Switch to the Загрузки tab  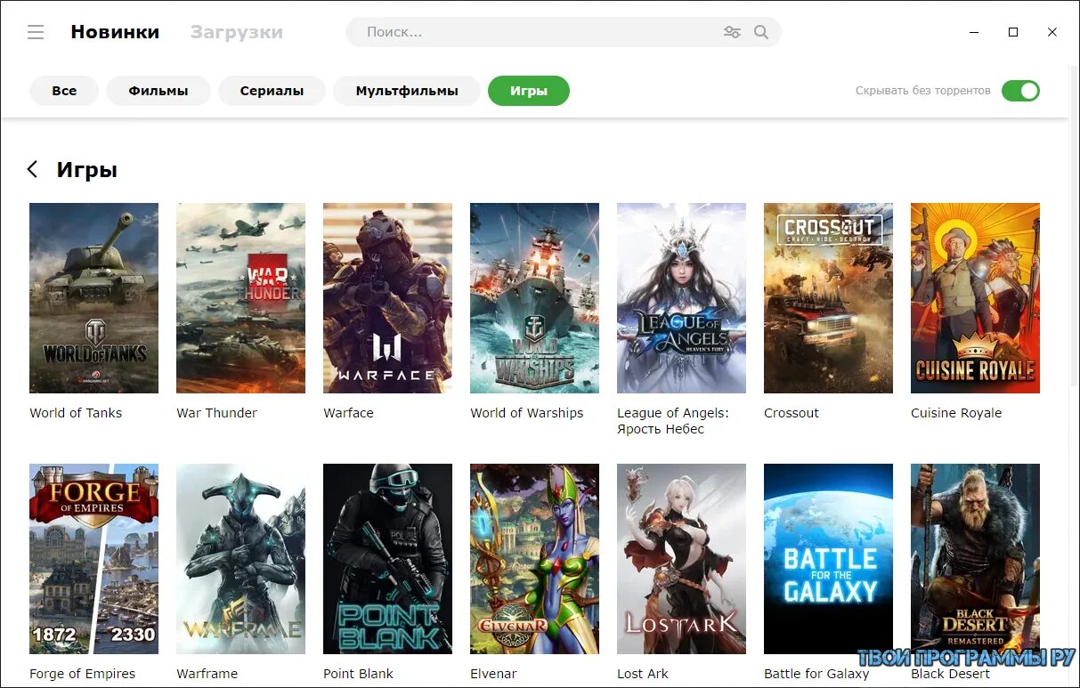237,32
